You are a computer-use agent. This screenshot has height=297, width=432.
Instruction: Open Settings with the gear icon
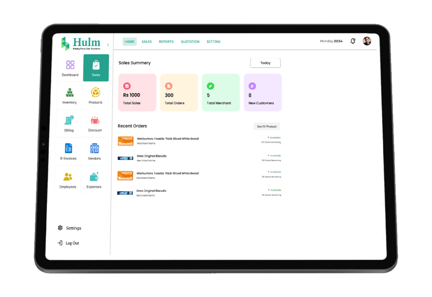click(x=70, y=228)
